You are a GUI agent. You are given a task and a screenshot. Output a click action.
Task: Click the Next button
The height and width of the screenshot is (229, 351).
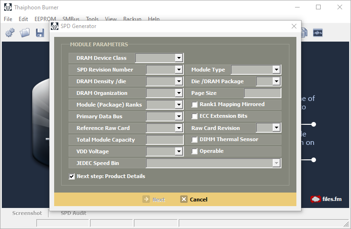(x=154, y=200)
